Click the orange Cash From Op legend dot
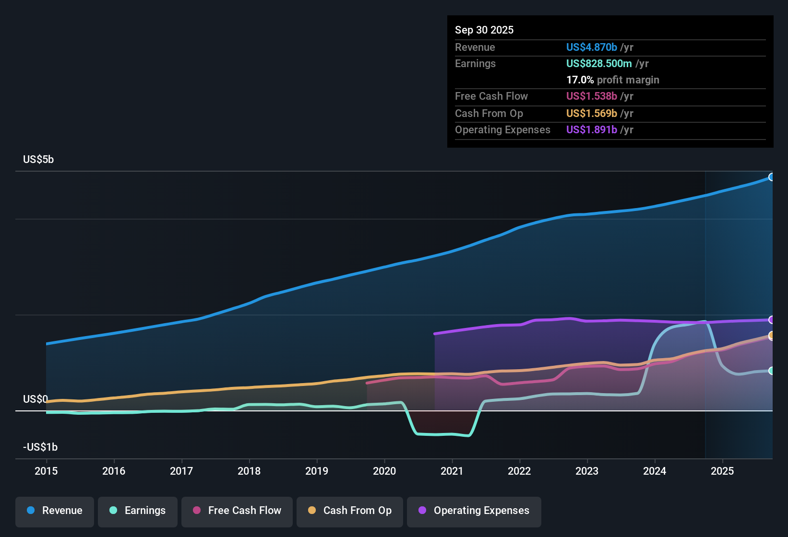Viewport: 788px width, 537px height. pos(312,510)
